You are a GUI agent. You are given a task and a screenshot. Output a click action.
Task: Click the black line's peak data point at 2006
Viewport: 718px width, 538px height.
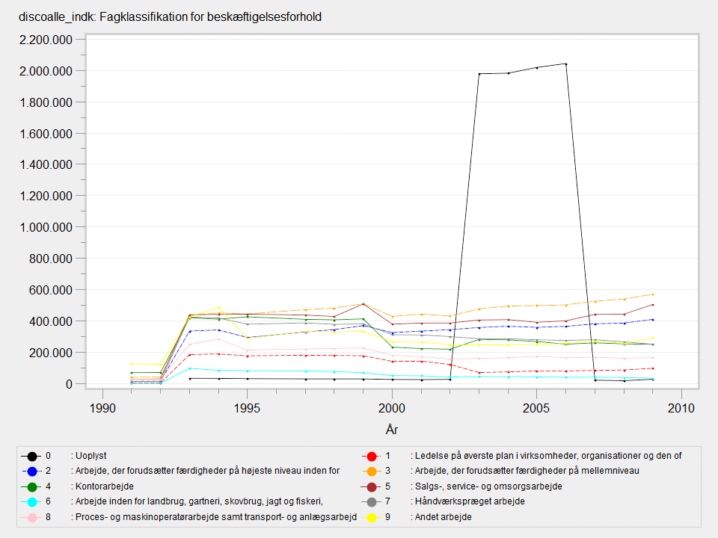pyautogui.click(x=565, y=64)
